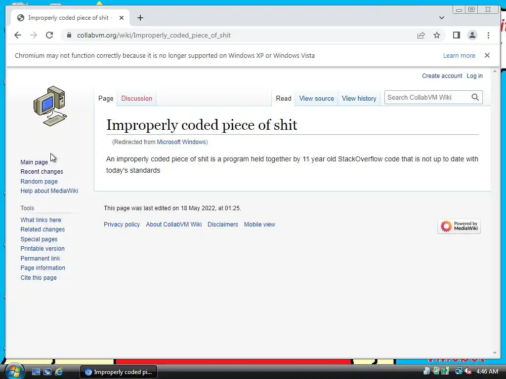The width and height of the screenshot is (506, 379).
Task: Click the Log in link
Action: pos(474,76)
